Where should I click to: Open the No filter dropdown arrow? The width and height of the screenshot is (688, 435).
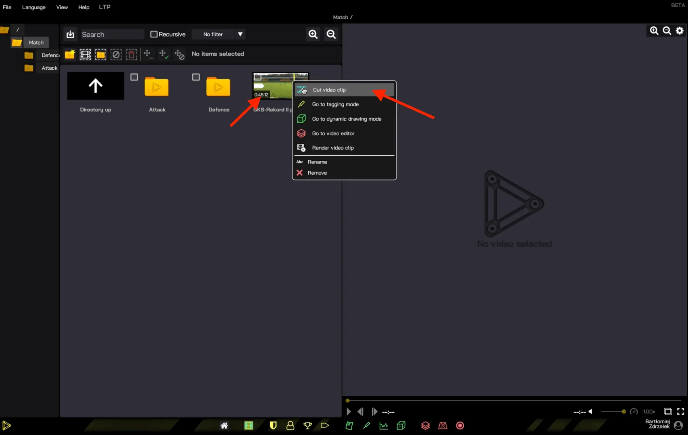pos(240,34)
